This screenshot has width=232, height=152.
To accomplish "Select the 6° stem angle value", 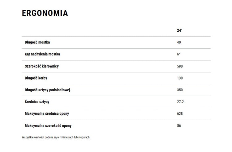I will click(178, 54).
